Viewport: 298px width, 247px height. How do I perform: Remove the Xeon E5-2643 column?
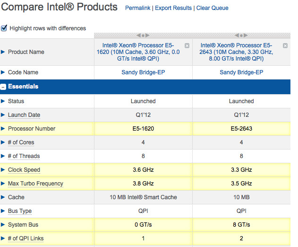285,45
